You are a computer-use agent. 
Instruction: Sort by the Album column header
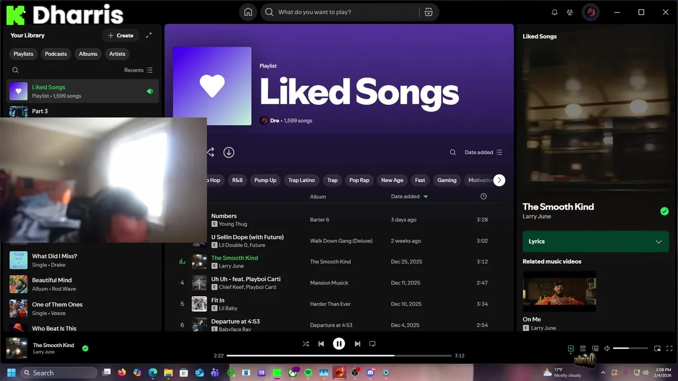(x=318, y=196)
